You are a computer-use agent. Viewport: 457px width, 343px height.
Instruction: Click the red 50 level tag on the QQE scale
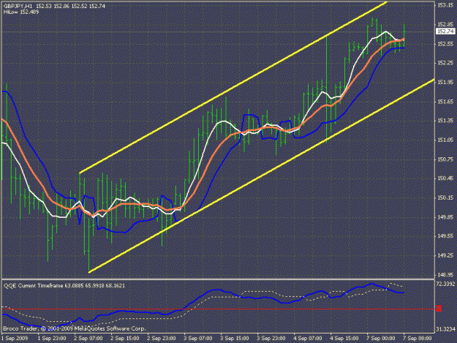pyautogui.click(x=439, y=309)
